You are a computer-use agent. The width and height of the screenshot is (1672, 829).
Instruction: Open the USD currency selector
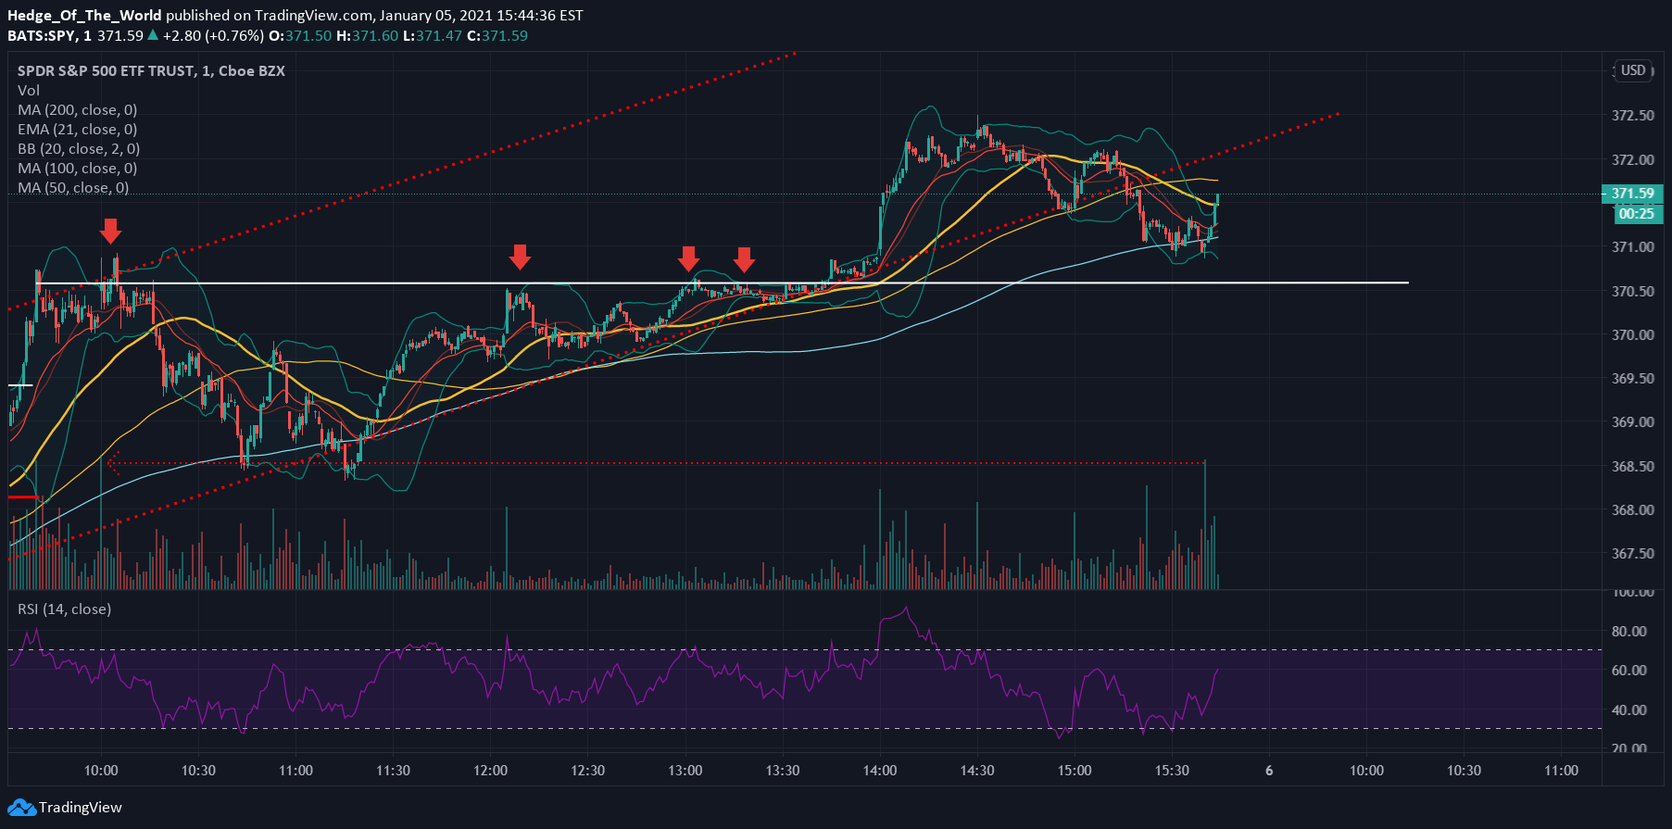point(1633,70)
